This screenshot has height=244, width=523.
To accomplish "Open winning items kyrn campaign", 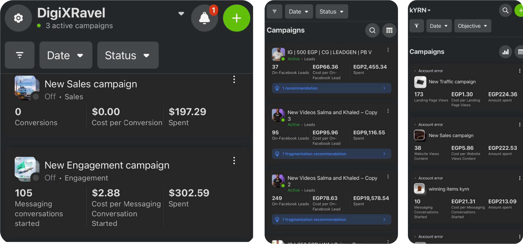I will [x=449, y=189].
